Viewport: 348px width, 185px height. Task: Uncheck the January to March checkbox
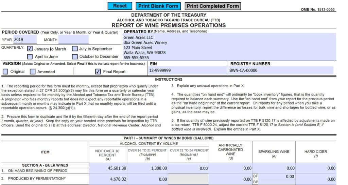coord(30,49)
